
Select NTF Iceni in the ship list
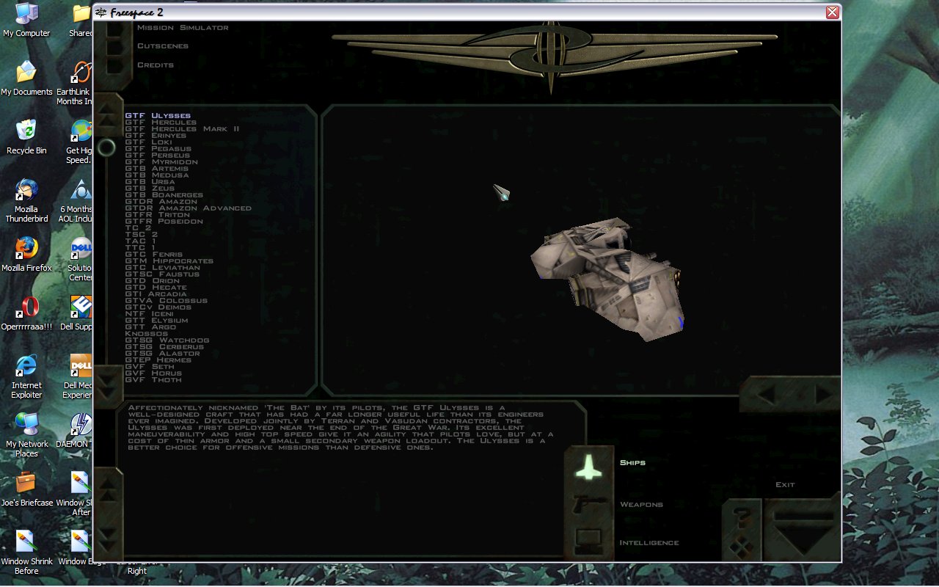pos(150,314)
